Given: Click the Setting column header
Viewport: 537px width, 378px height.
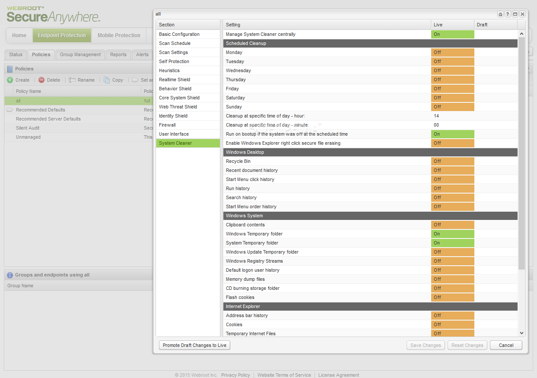Looking at the screenshot, I should 327,25.
